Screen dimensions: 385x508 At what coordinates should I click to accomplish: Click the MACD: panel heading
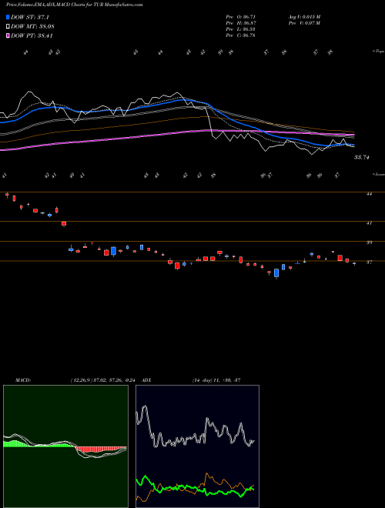click(x=23, y=380)
